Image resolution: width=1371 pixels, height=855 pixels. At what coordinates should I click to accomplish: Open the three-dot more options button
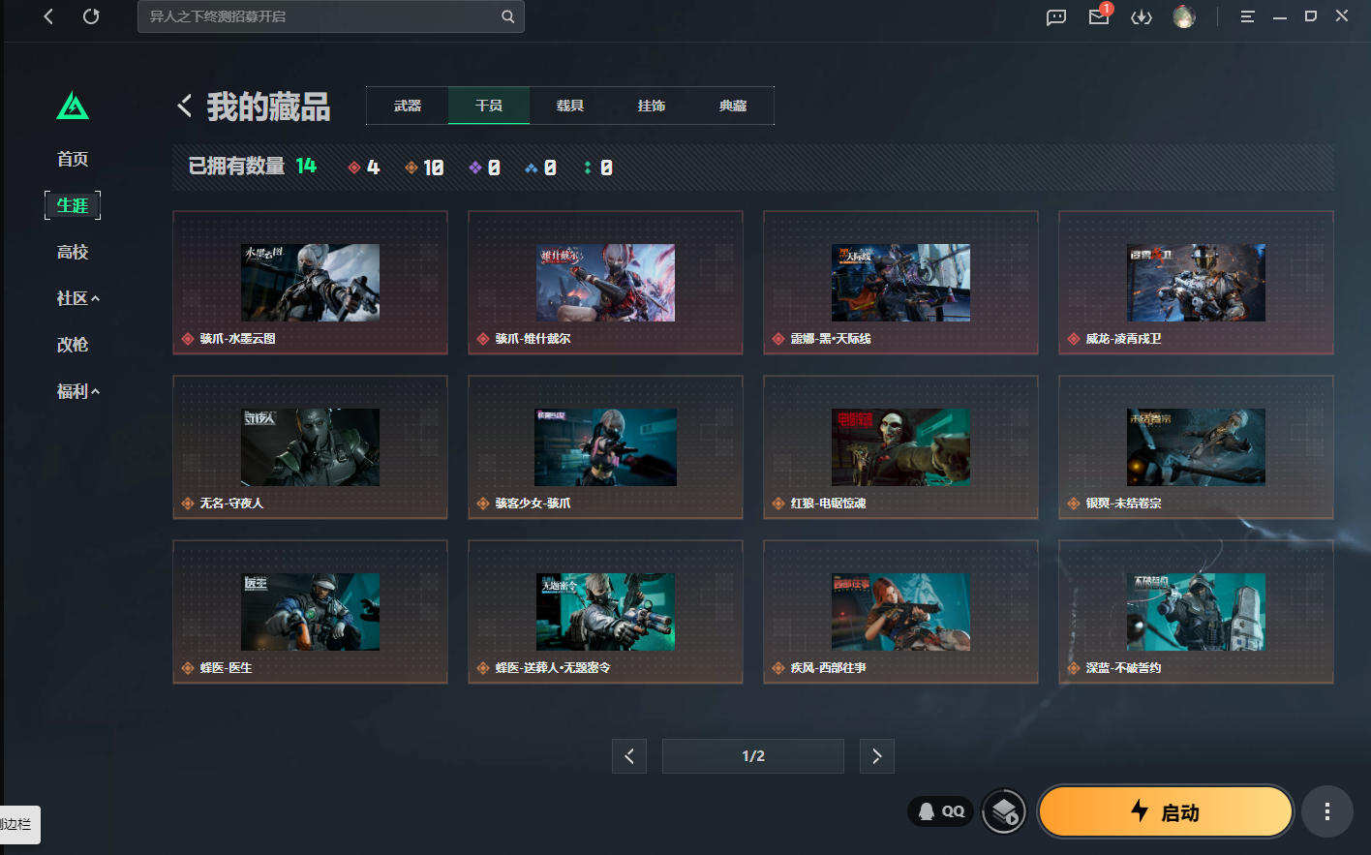pos(1326,811)
